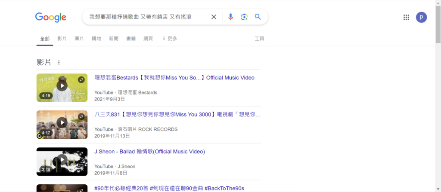Open Google Lens image search
This screenshot has width=441, height=192.
tap(244, 17)
